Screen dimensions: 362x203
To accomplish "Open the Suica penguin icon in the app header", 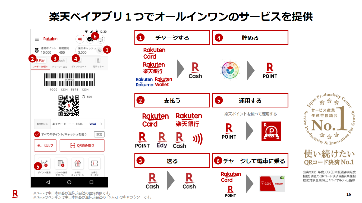I will point(90,40).
